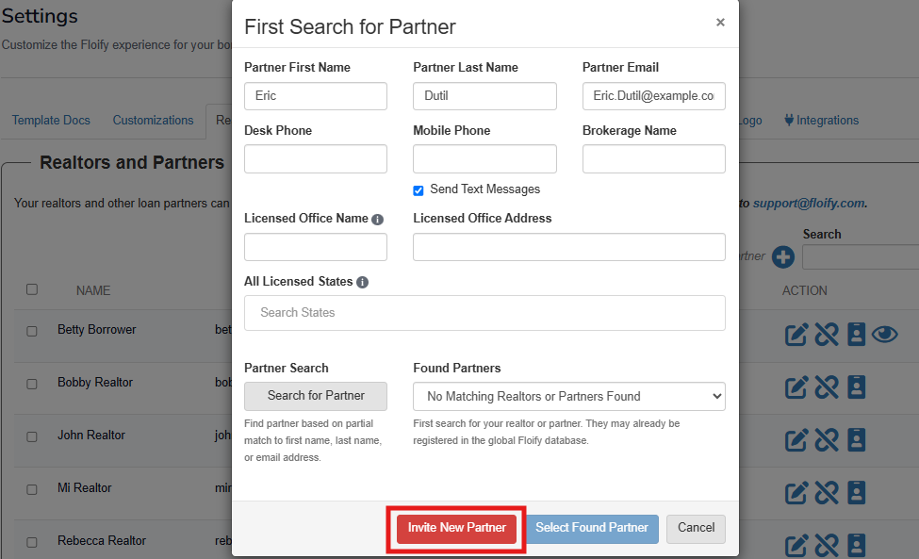This screenshot has width=919, height=559.
Task: Click edit icon for Mi Realtor
Action: click(796, 493)
